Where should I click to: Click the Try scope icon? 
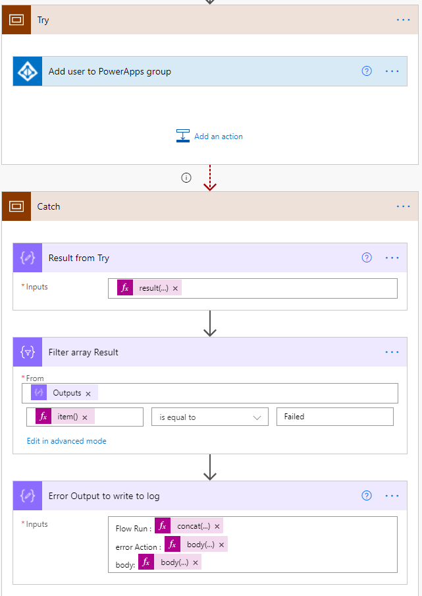pyautogui.click(x=16, y=20)
